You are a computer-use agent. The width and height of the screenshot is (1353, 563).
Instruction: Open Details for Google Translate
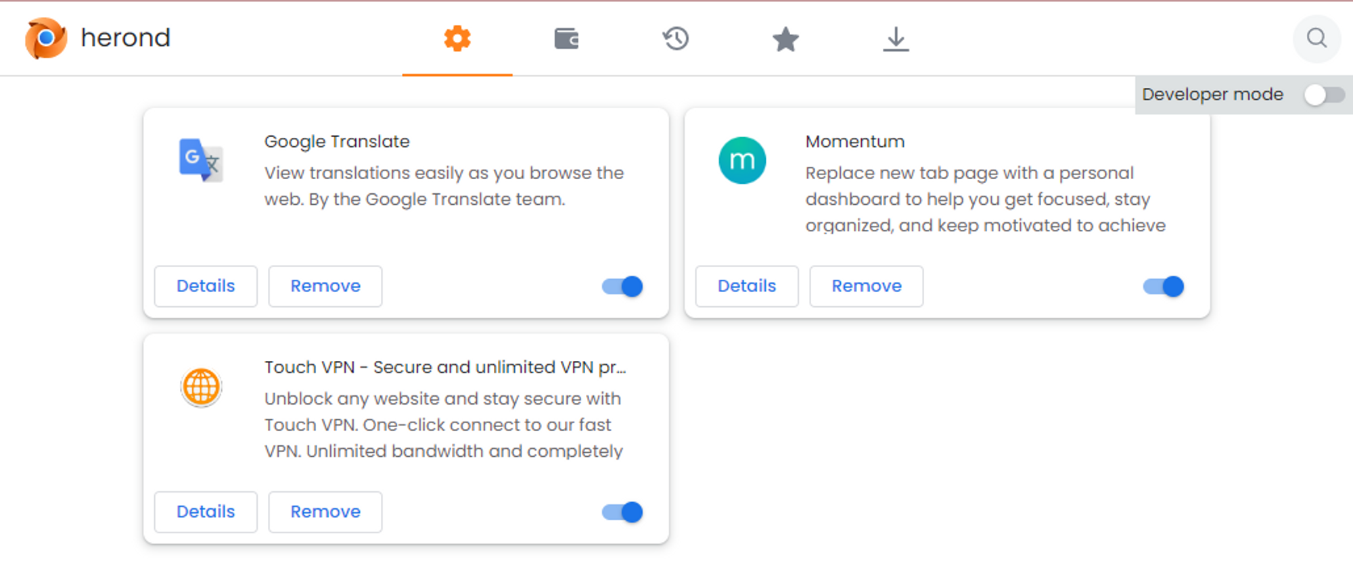tap(206, 287)
